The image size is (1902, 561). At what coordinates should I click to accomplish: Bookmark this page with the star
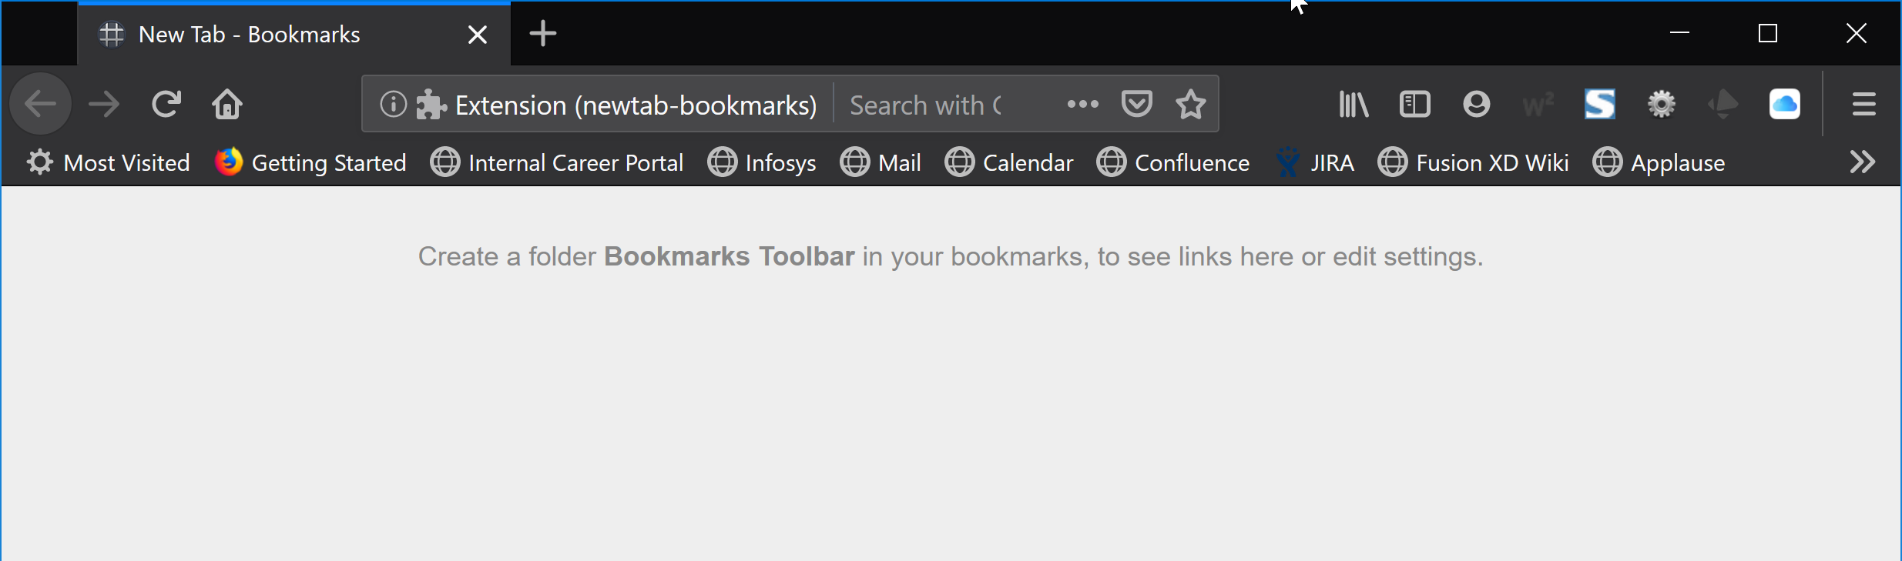[x=1191, y=104]
